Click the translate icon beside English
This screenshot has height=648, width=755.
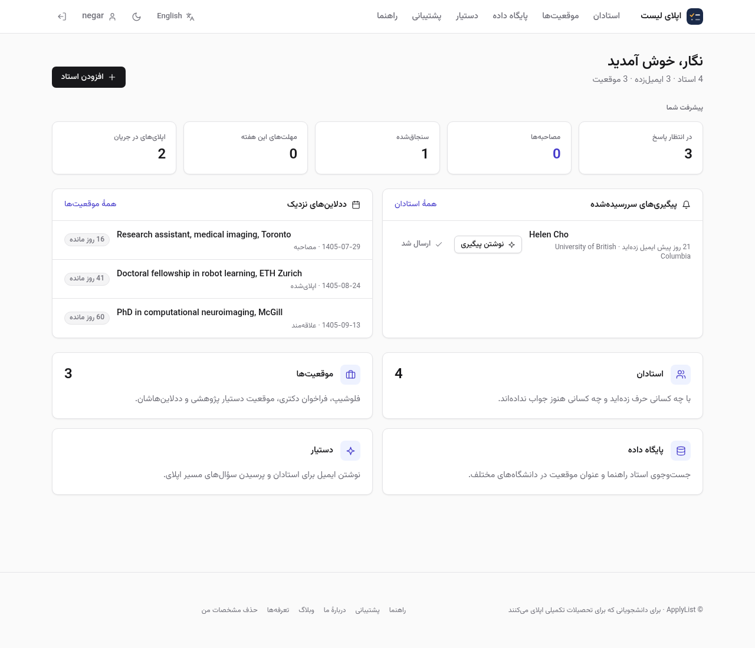190,16
